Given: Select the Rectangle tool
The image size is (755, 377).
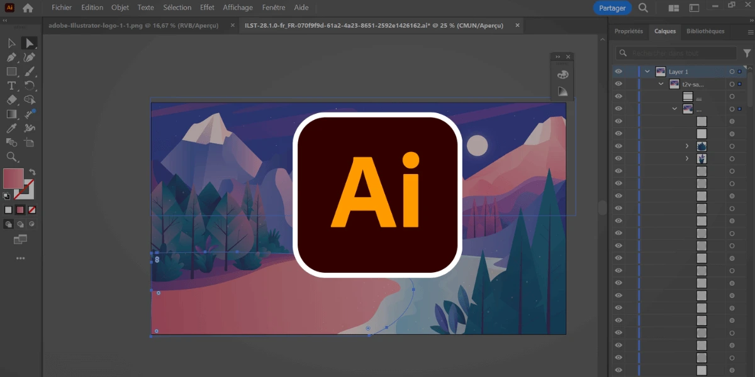Looking at the screenshot, I should 11,72.
